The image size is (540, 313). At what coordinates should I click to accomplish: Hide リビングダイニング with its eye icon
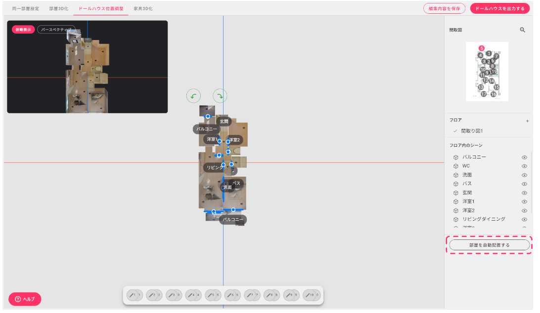point(524,219)
